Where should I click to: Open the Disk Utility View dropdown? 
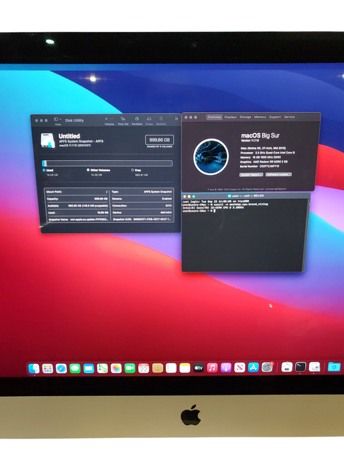(58, 119)
